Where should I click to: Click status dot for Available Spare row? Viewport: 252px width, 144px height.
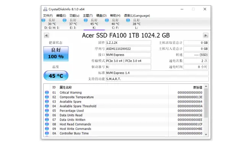(x=47, y=101)
